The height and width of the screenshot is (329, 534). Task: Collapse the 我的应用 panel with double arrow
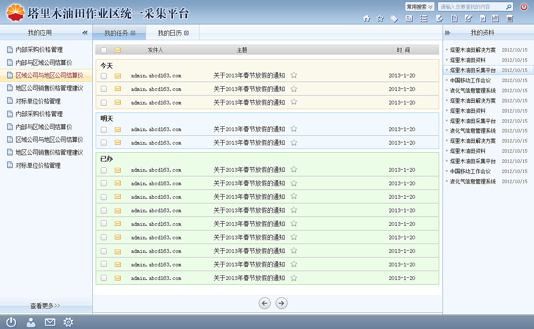(85, 33)
